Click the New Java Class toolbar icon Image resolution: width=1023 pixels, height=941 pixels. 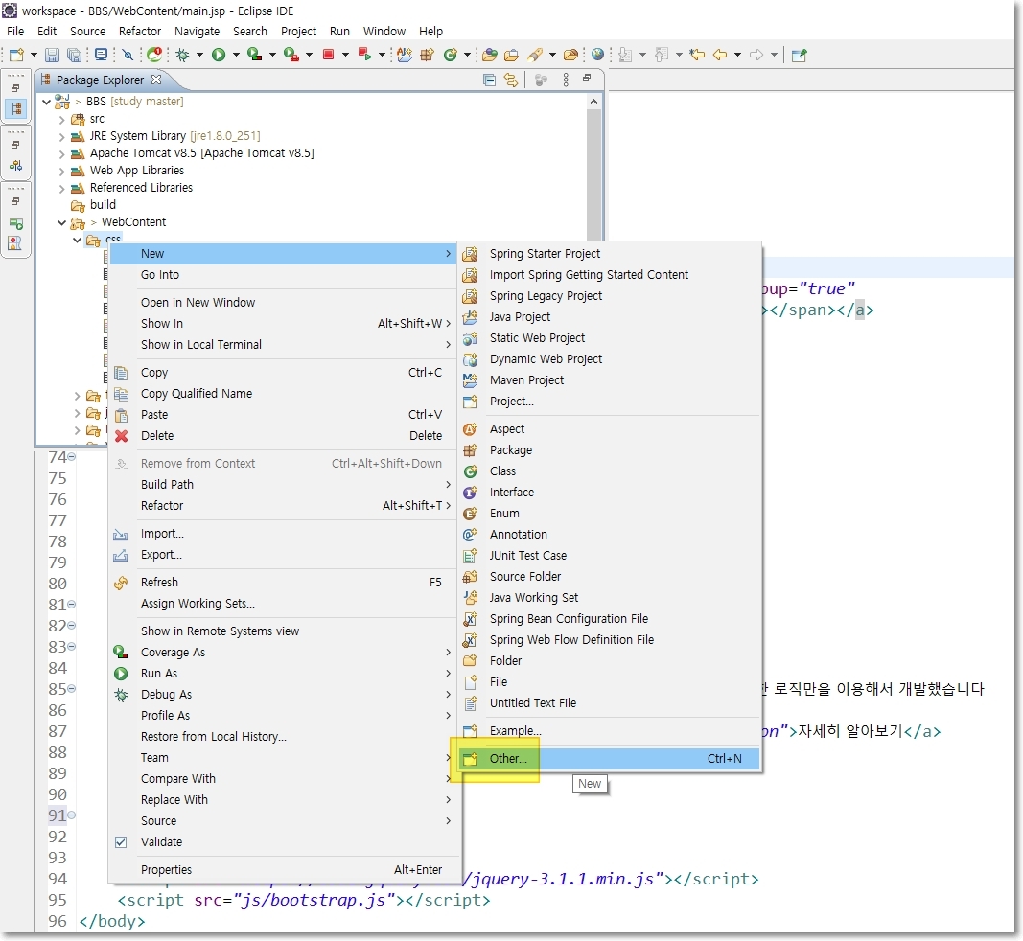(450, 55)
